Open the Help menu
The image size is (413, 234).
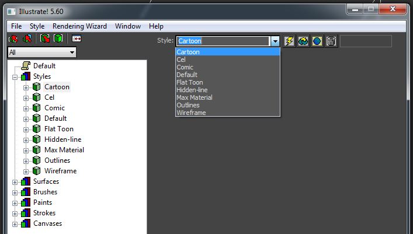coord(156,26)
